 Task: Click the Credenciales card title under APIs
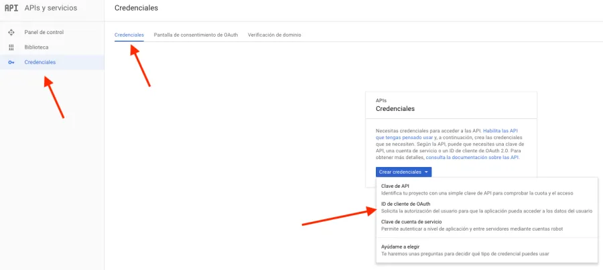point(395,108)
